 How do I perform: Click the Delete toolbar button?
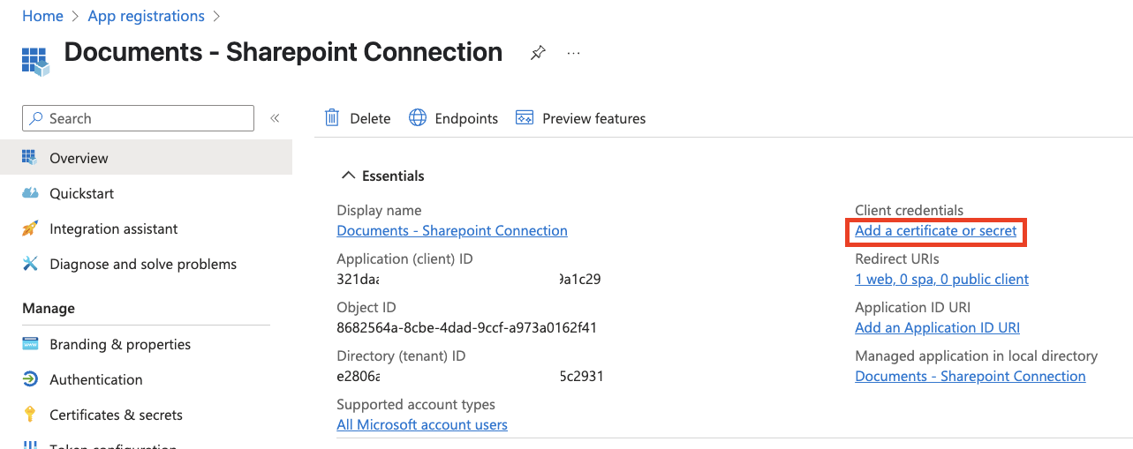[358, 118]
